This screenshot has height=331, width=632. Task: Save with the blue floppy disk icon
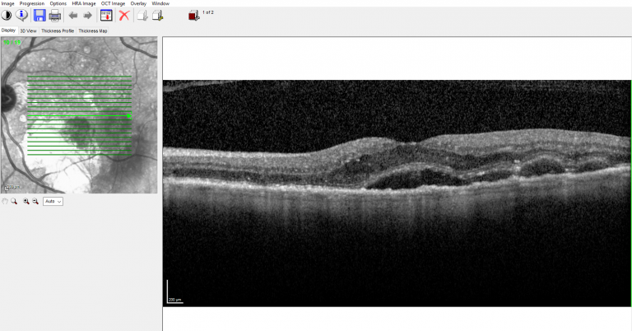[39, 15]
